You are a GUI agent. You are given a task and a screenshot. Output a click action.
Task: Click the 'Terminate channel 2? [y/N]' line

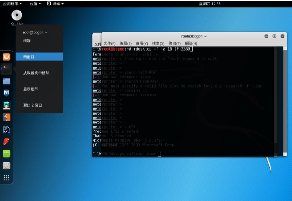pyautogui.click(x=125, y=54)
